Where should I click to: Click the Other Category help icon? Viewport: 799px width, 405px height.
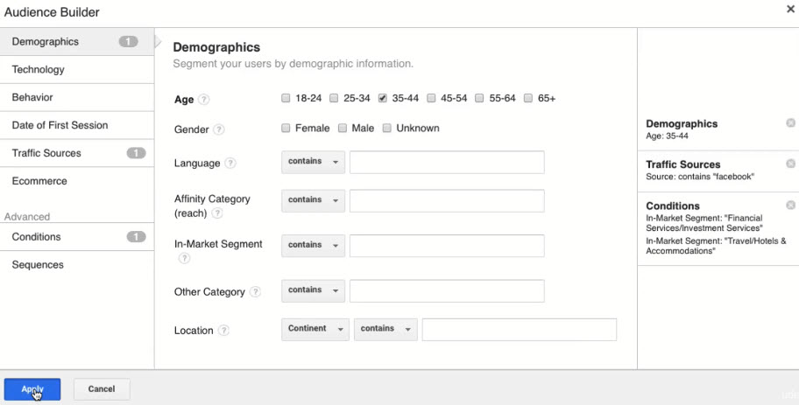point(255,292)
